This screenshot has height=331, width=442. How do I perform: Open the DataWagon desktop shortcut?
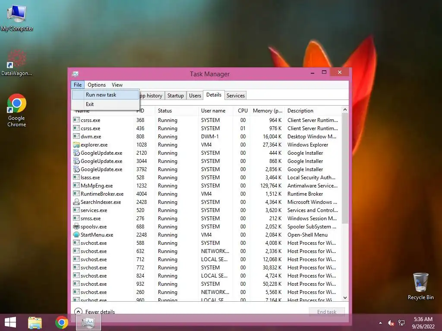pyautogui.click(x=17, y=62)
